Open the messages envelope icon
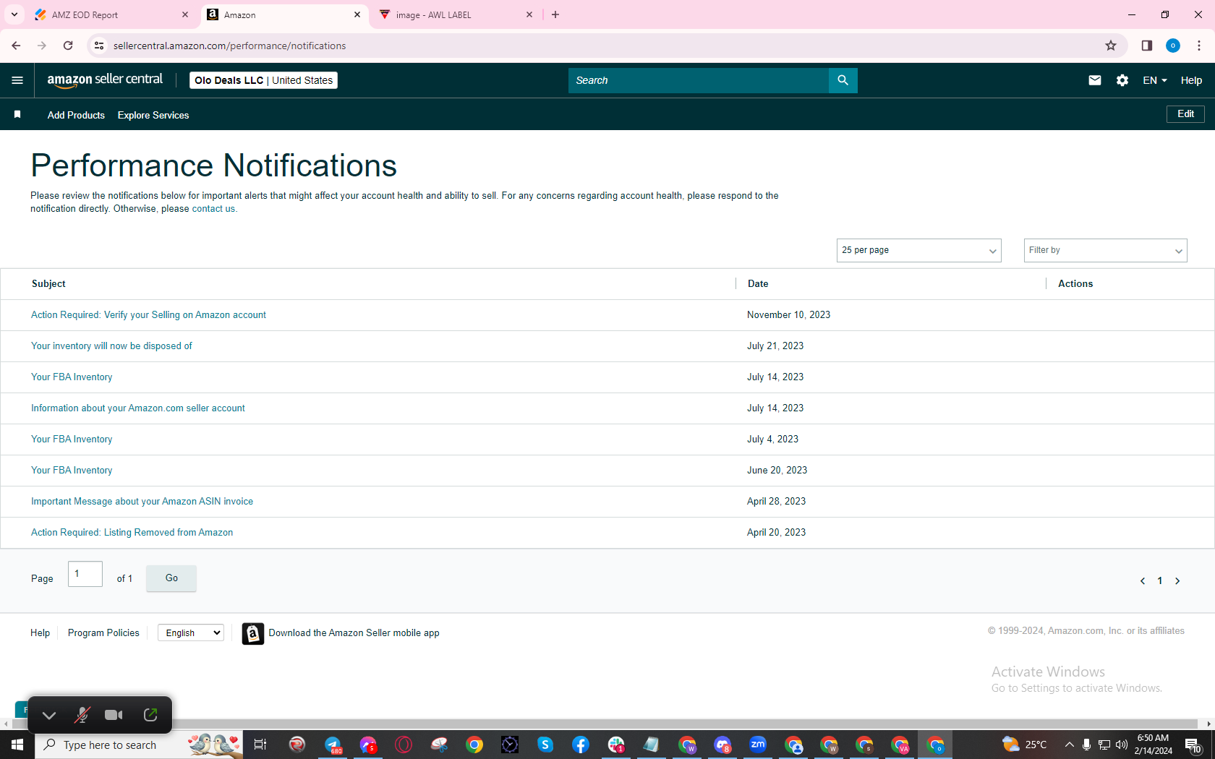This screenshot has height=759, width=1215. click(x=1095, y=80)
